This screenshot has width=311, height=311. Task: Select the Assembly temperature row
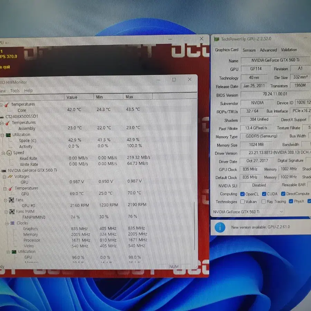tap(79, 128)
